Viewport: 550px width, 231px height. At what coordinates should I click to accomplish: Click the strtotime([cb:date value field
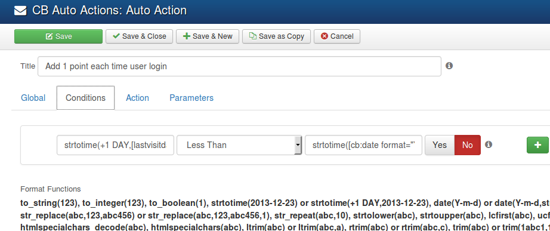point(364,145)
